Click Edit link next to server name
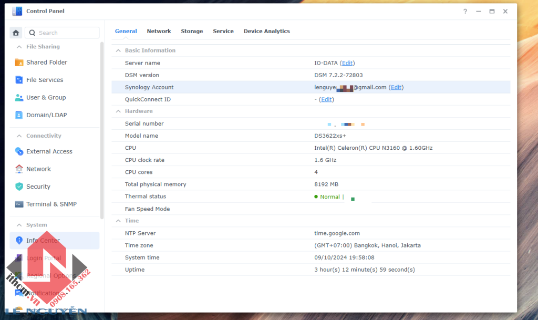The height and width of the screenshot is (320, 538). pos(347,63)
